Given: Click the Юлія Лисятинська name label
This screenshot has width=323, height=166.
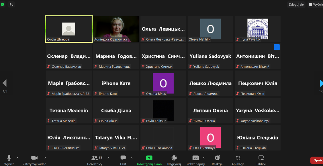Looking at the screenshot, I should 66,148.
